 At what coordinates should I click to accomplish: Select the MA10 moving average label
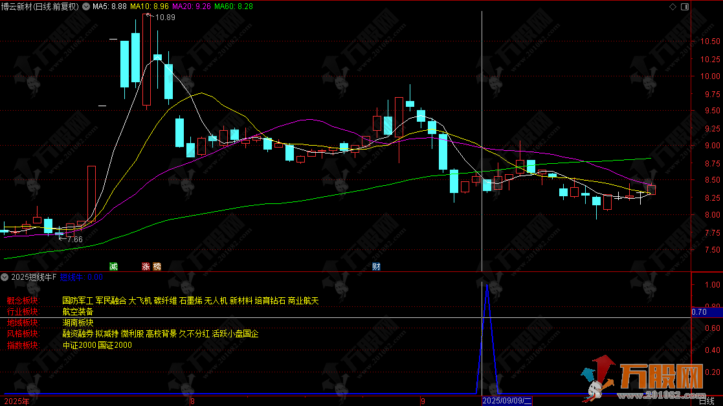tap(150, 6)
